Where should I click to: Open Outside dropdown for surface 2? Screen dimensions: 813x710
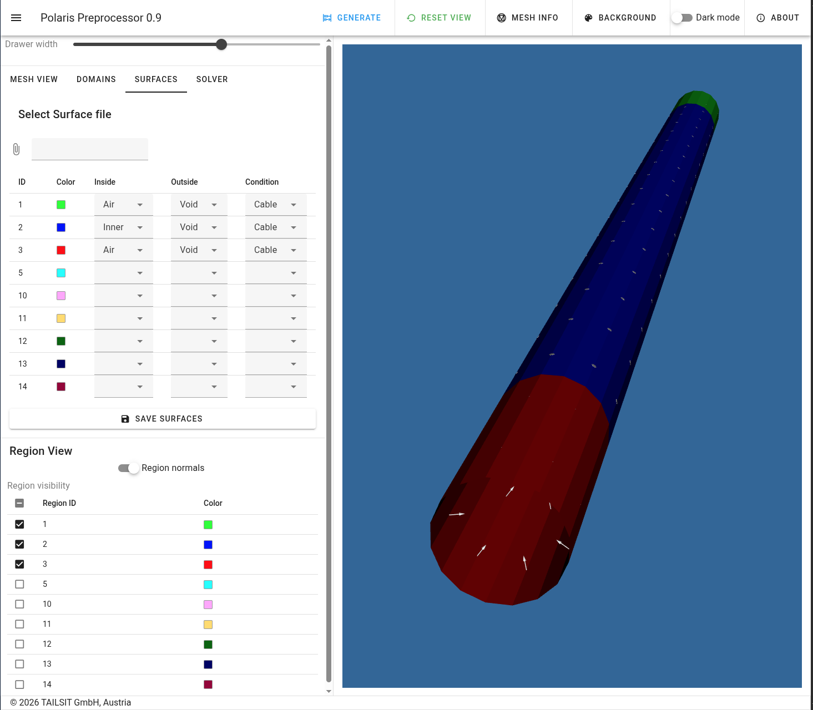[x=199, y=227]
